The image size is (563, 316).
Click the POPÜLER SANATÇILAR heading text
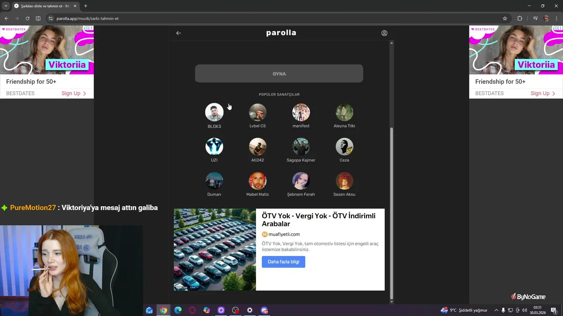tap(279, 94)
